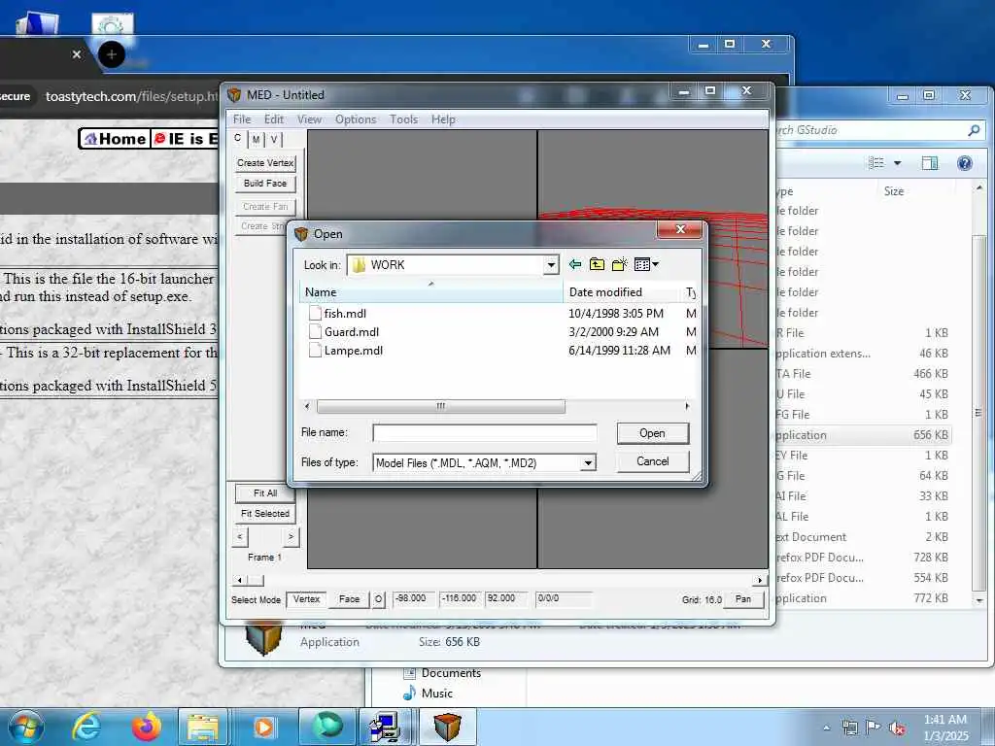Open Explorer view options dropdown arrow
The height and width of the screenshot is (746, 995).
pos(897,163)
